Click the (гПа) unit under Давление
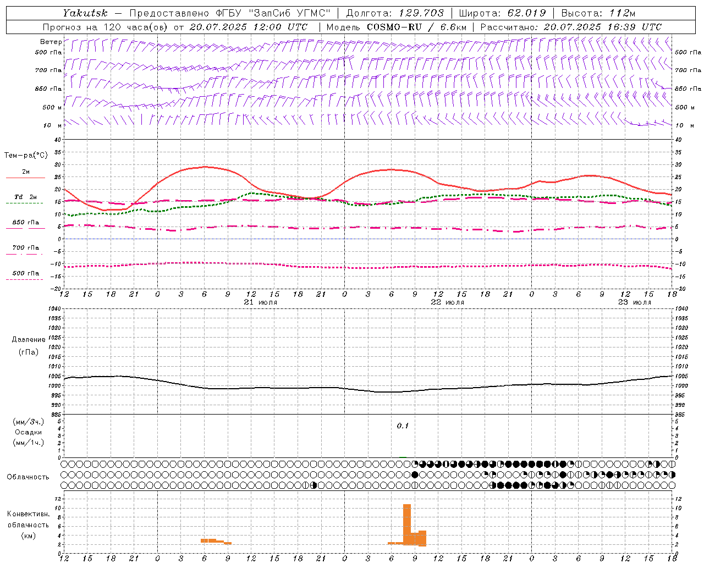This screenshot has width=704, height=563. click(29, 352)
